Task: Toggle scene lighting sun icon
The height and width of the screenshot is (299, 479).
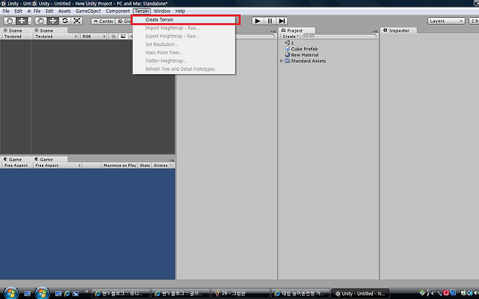Action: pyautogui.click(x=113, y=37)
